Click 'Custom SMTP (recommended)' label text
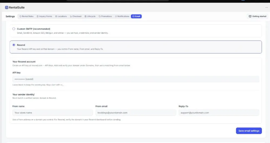Screen dimensions: 270x143 click(33, 29)
